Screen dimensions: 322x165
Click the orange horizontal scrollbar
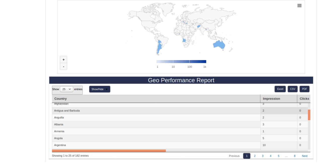point(109,151)
